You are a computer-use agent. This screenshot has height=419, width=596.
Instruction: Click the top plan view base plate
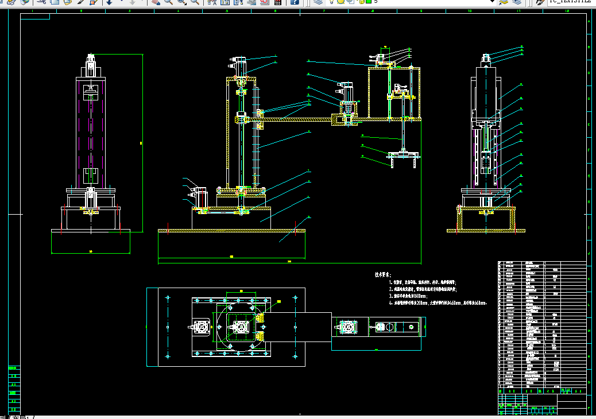(231, 327)
